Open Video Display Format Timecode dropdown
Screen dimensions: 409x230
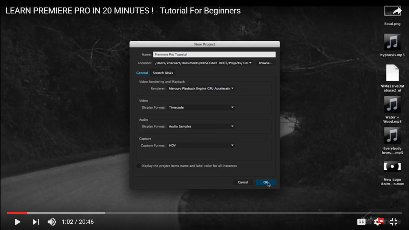point(201,107)
